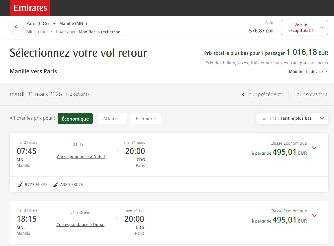
Task: Expand the Modifier la devise menu
Action: [308, 72]
